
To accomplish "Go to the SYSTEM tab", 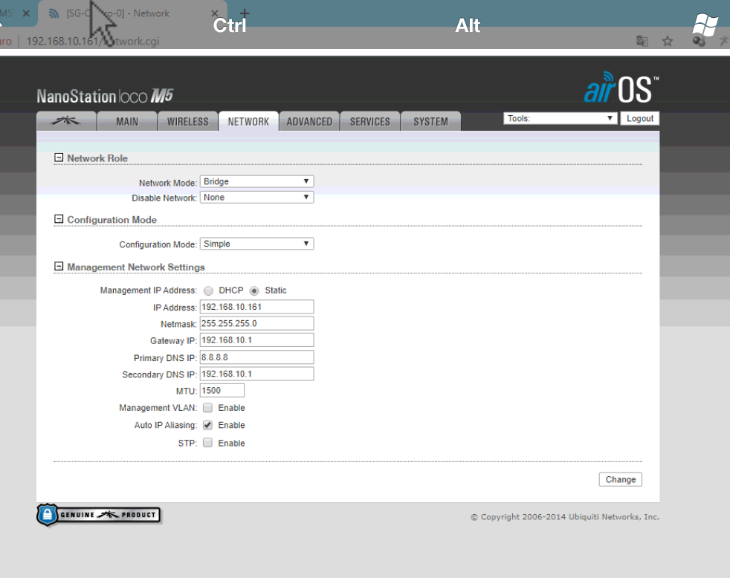I will tap(430, 121).
